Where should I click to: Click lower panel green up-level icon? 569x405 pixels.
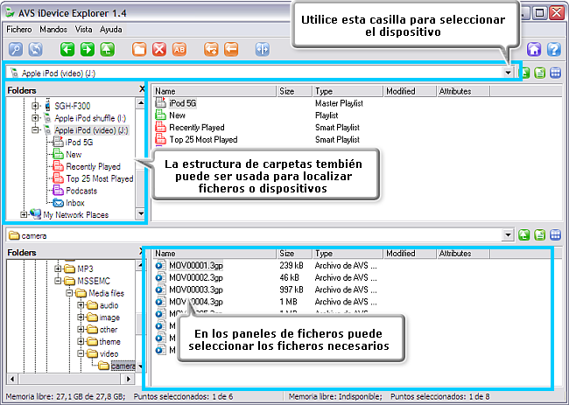point(524,235)
